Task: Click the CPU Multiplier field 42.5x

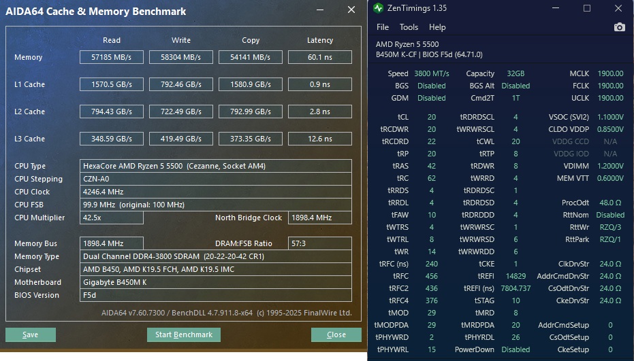Action: tap(112, 218)
